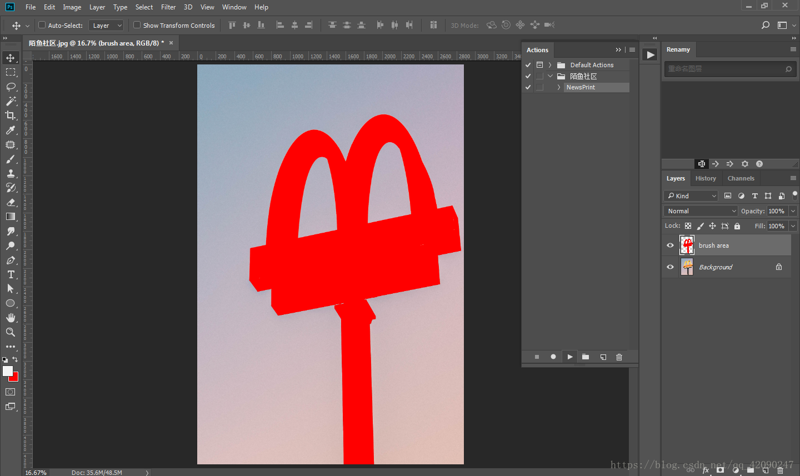Select the brush area layer name
800x476 pixels.
[x=714, y=245]
